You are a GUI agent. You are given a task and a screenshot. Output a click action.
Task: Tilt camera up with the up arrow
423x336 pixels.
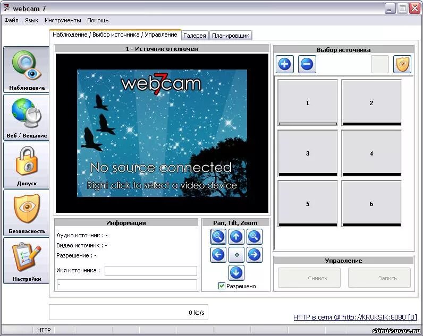point(236,237)
